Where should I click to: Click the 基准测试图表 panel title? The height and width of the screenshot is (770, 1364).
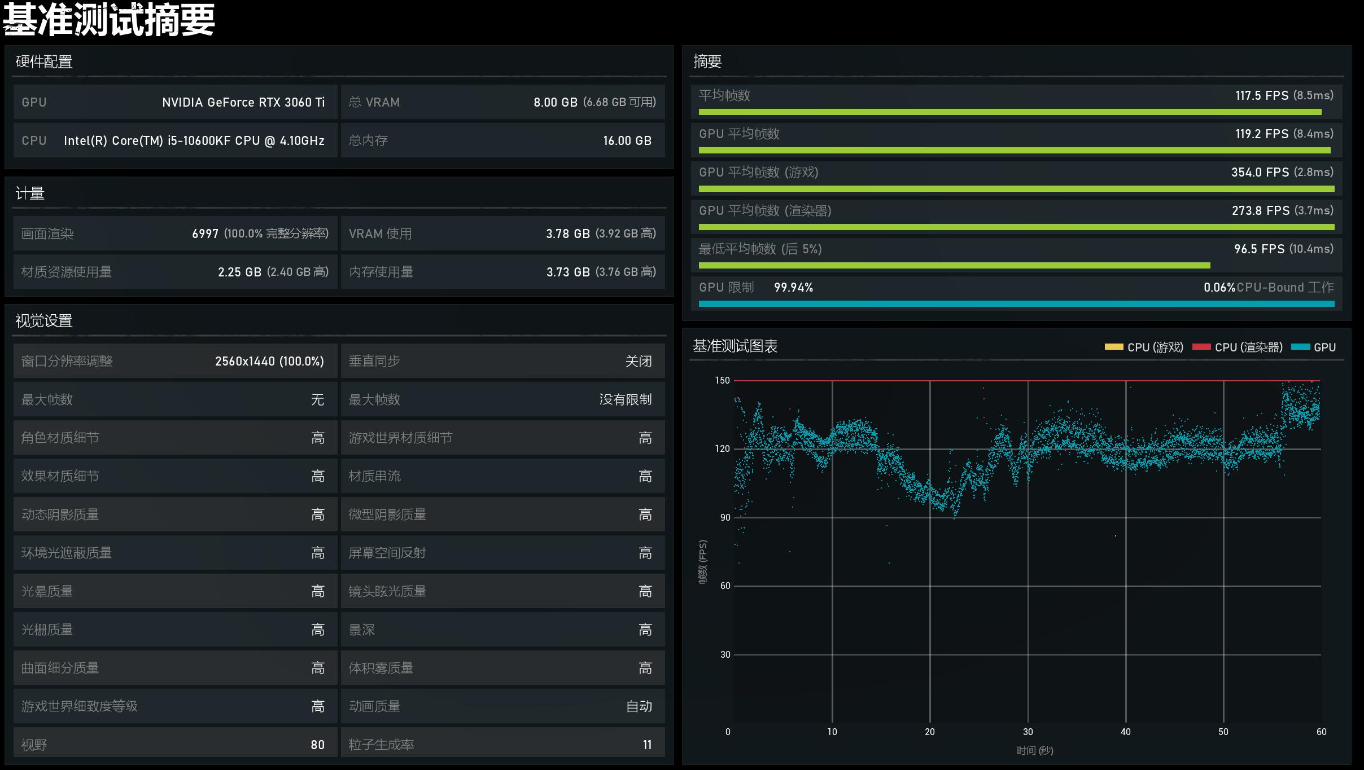[735, 346]
